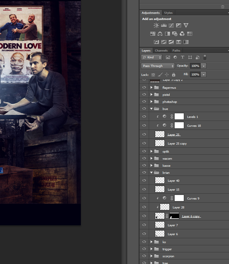Toggle visibility of photoshop group

144,101
